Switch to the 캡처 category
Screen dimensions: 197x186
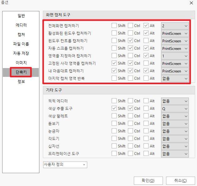[21, 35]
